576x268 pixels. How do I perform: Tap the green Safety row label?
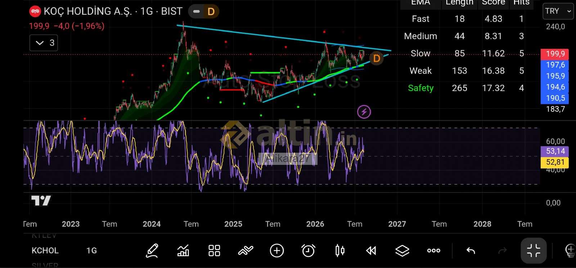[420, 88]
